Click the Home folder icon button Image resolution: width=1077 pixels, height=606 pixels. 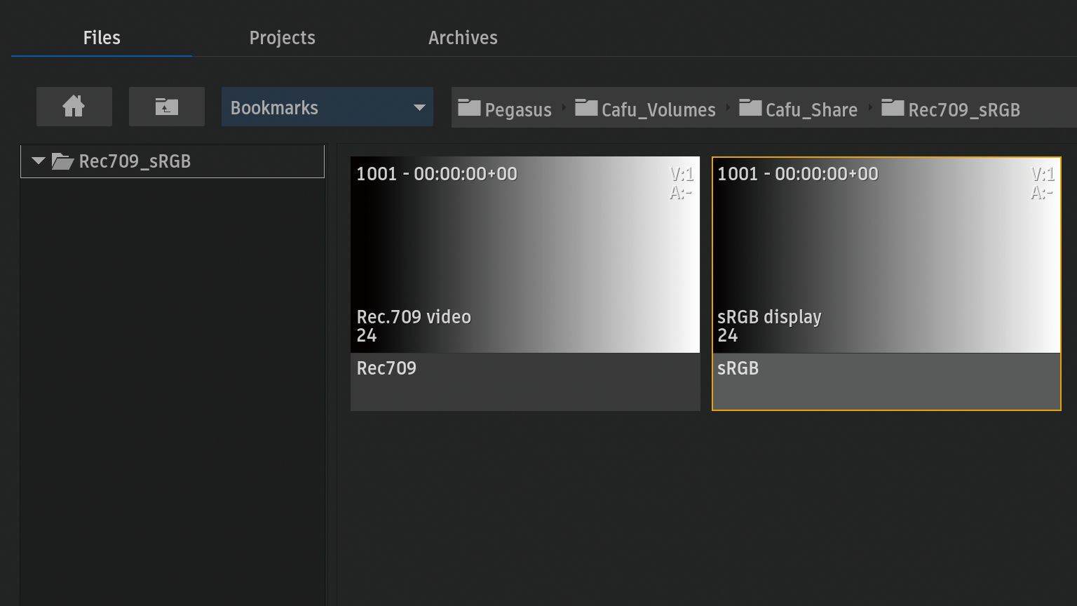tap(74, 107)
